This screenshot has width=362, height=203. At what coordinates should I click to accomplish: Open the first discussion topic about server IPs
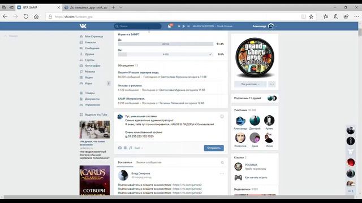tap(139, 73)
